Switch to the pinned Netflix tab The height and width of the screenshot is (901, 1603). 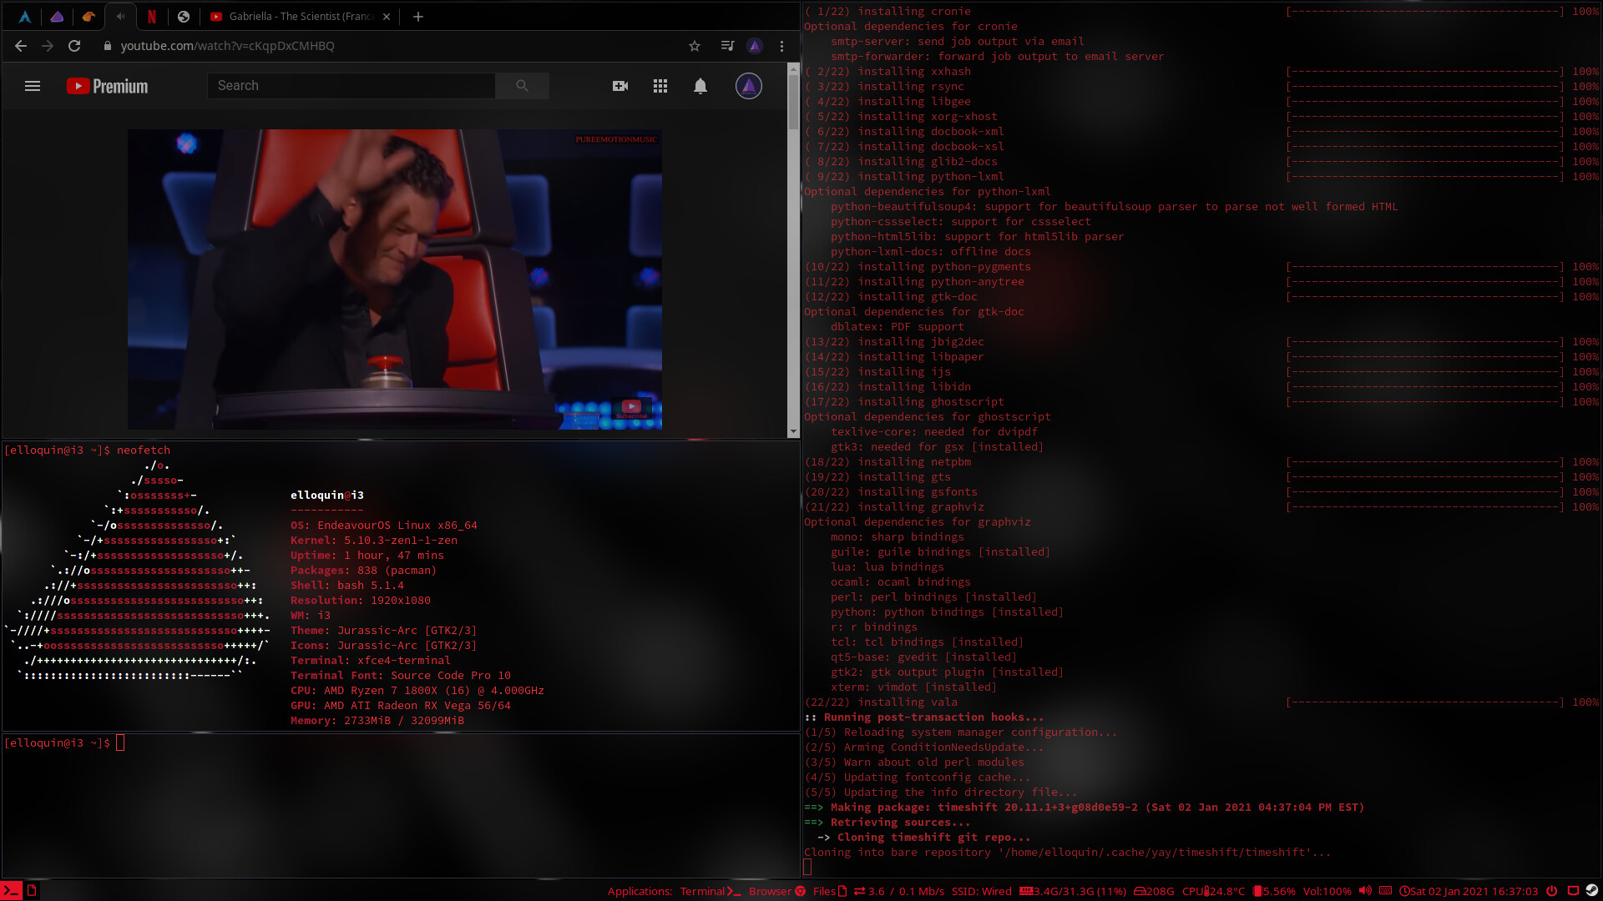point(152,16)
